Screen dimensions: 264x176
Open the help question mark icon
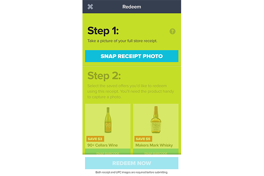172,31
